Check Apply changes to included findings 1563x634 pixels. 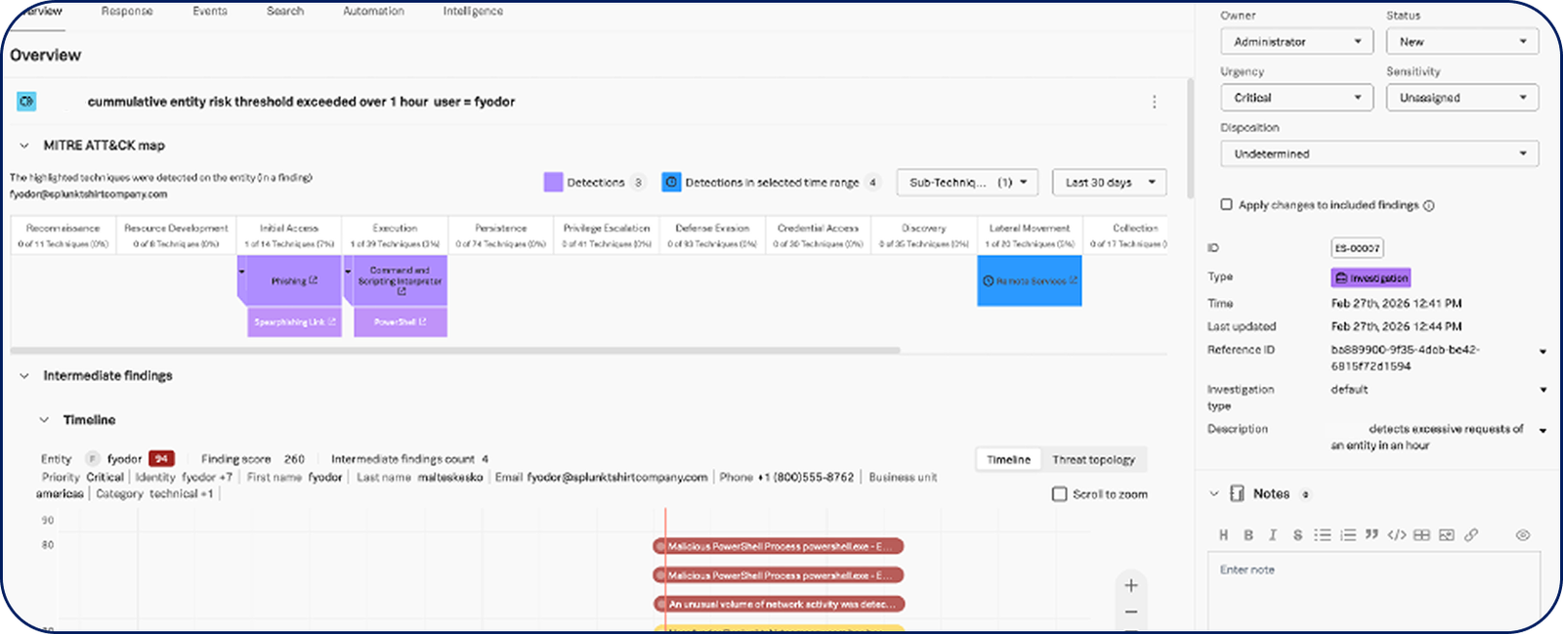[x=1226, y=205]
